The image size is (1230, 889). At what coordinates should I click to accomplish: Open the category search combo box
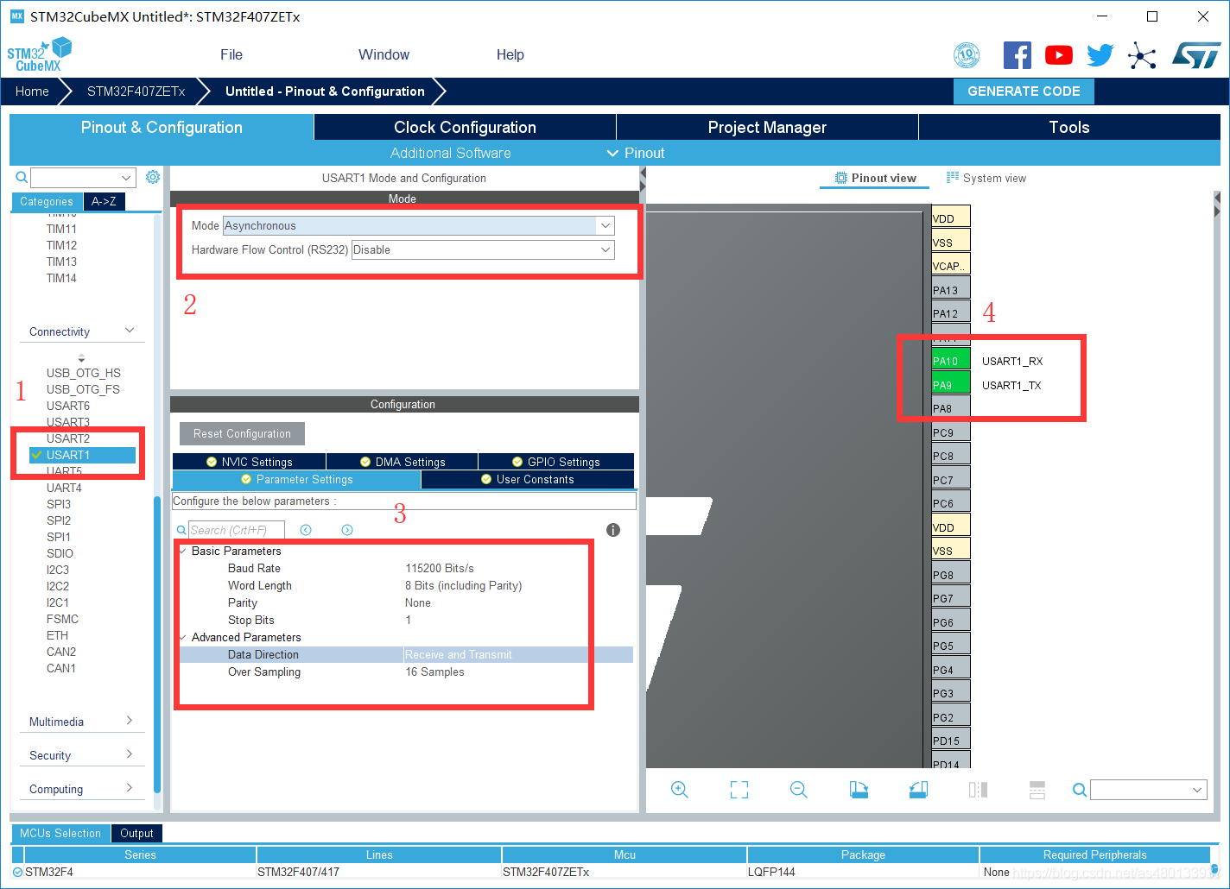coord(84,178)
